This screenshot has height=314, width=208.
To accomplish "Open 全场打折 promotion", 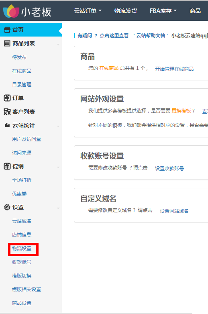I will pyautogui.click(x=22, y=180).
